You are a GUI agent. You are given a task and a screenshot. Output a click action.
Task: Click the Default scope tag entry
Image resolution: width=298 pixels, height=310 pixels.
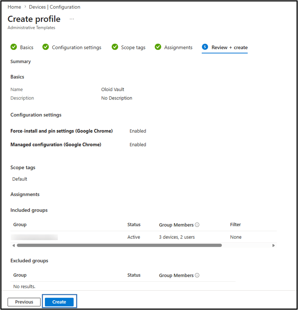coord(20,179)
